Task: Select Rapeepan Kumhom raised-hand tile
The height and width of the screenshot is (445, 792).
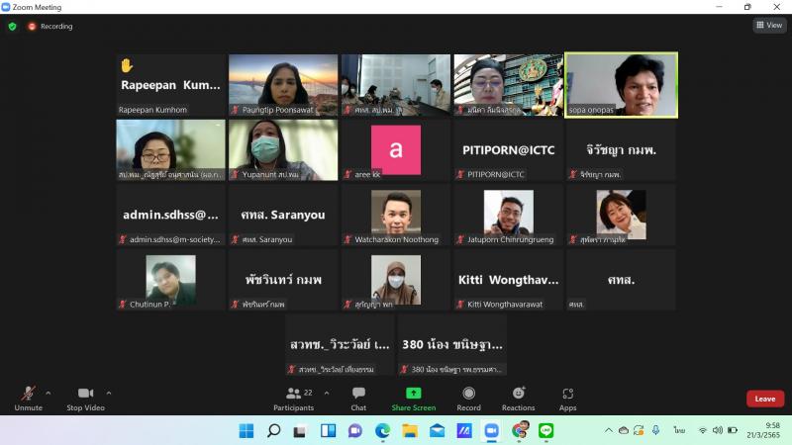Action: click(170, 85)
